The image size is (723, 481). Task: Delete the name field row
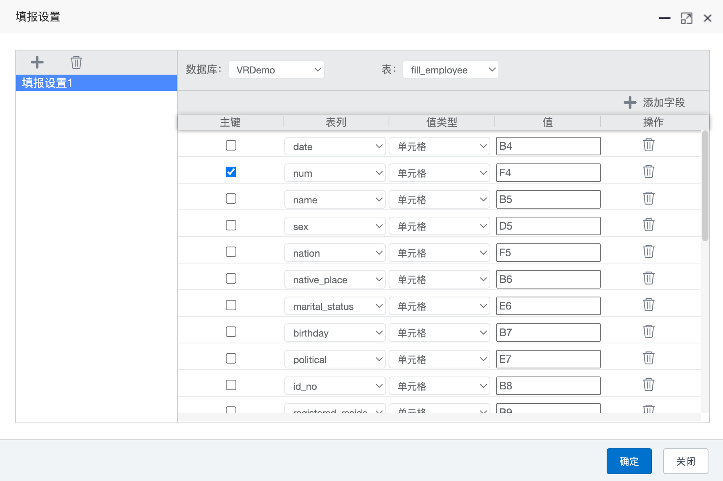click(649, 198)
